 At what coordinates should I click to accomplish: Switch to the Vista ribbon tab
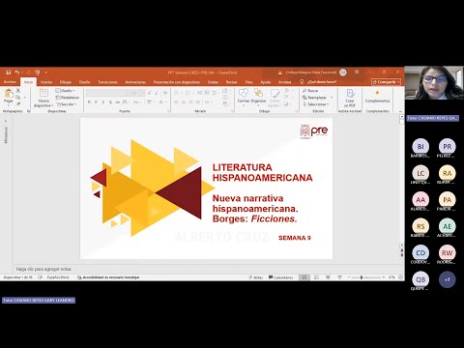point(248,82)
